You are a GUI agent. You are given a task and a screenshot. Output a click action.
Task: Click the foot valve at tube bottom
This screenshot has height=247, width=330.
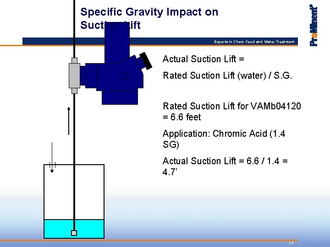74,233
